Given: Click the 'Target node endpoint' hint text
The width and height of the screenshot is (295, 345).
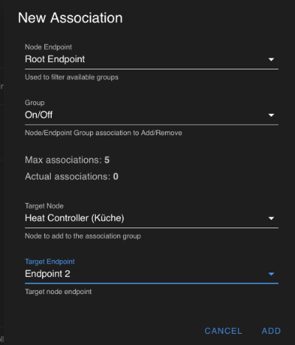Looking at the screenshot, I should pyautogui.click(x=58, y=292).
